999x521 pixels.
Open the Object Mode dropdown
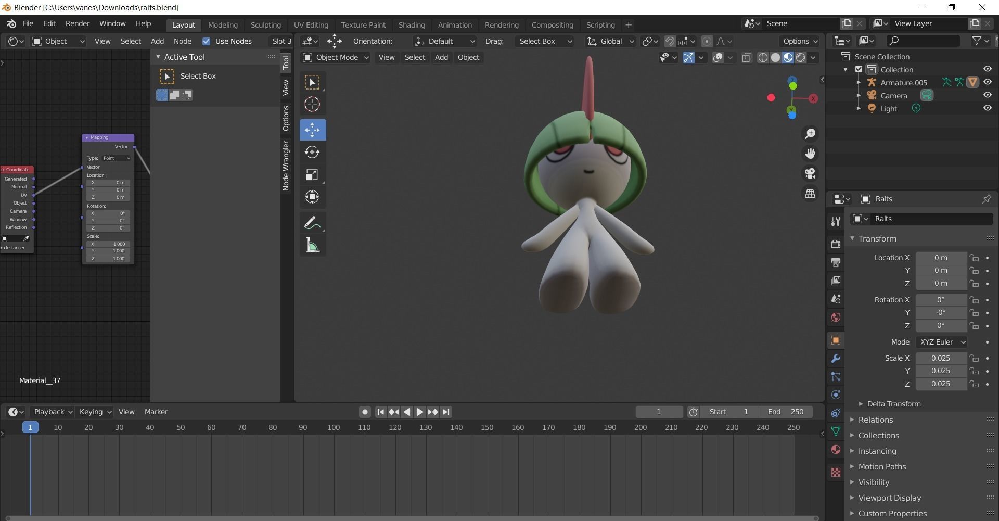click(x=336, y=57)
